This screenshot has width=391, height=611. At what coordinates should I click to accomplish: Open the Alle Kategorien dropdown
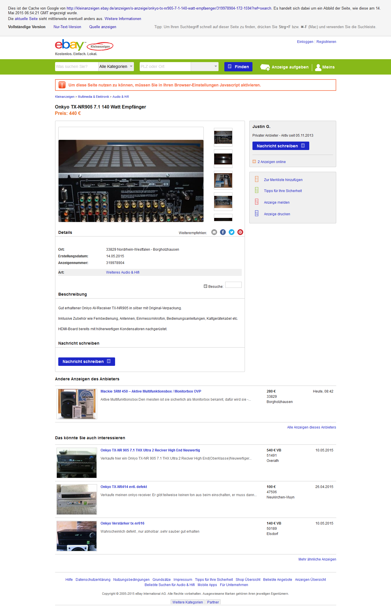(116, 66)
